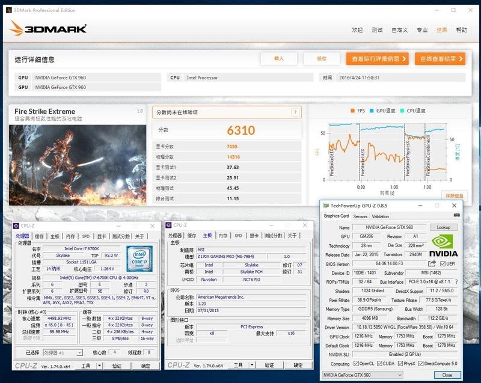This screenshot has width=481, height=383.
Task: Click 确定 button in right CPU-Z
Action: [298, 365]
